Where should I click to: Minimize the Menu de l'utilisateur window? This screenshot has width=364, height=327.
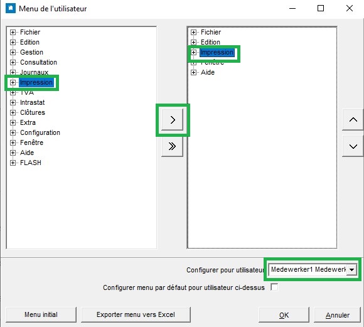point(292,9)
